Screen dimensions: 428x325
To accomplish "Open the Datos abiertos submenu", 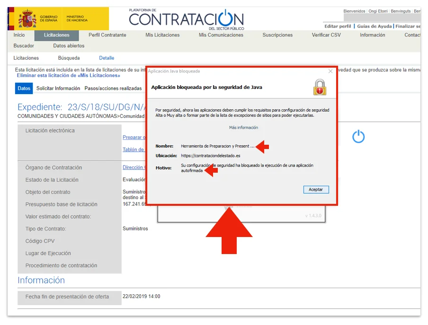I will pyautogui.click(x=69, y=46).
